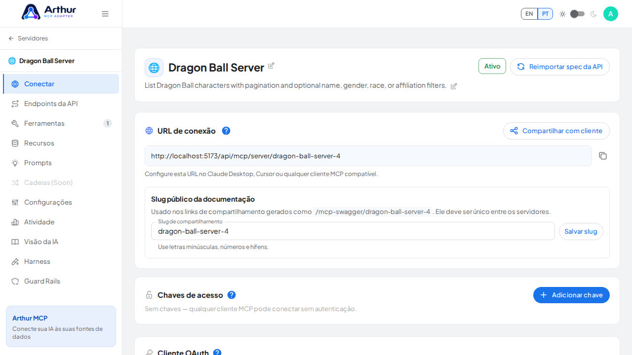Click the Chaves de acesso lock icon
The image size is (632, 355).
click(149, 295)
